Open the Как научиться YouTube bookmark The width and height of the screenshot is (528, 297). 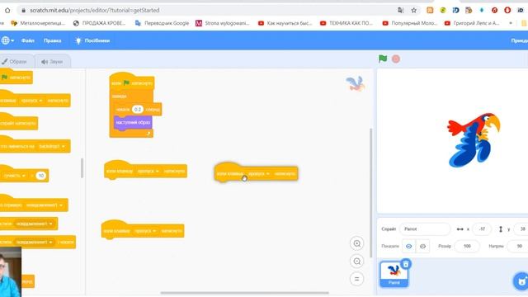click(x=285, y=23)
